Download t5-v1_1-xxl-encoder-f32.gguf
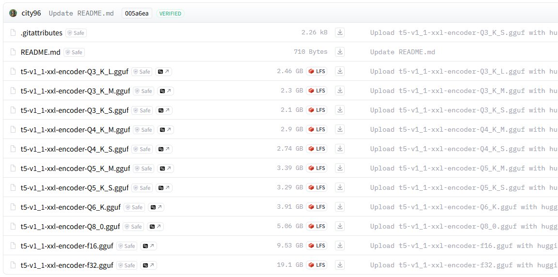This screenshot has height=277, width=558. point(340,265)
